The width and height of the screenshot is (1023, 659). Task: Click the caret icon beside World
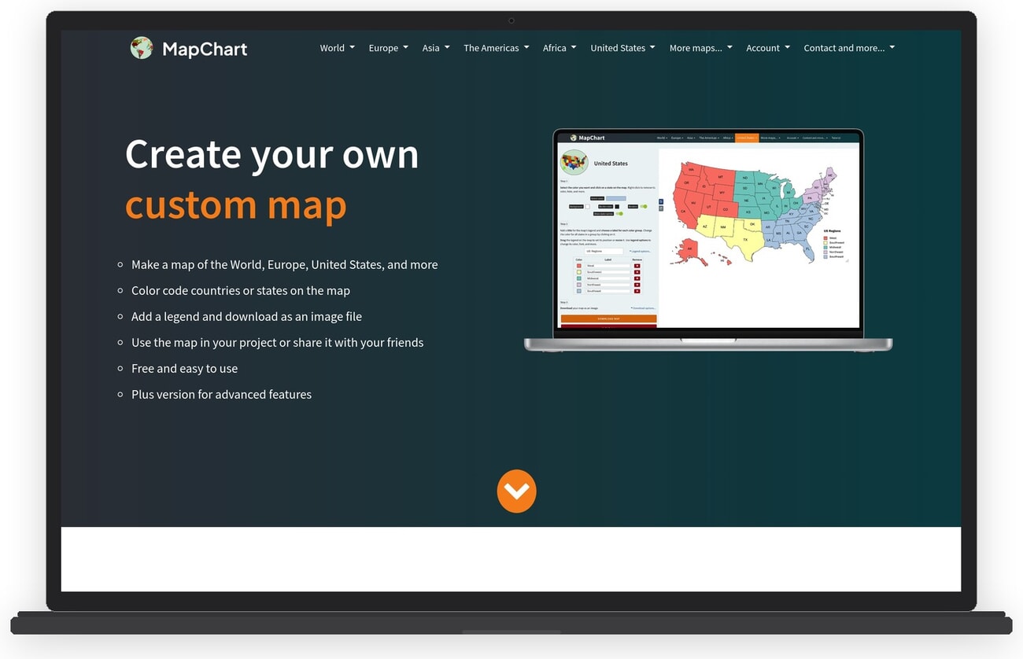[352, 47]
